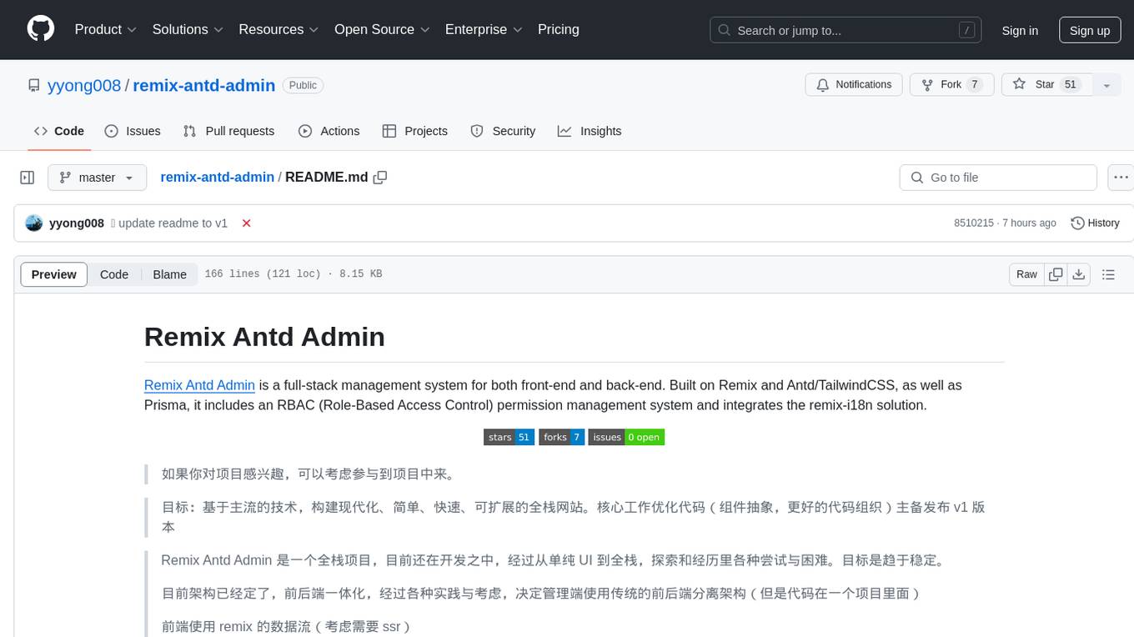Click the stars 51 badge
The width and height of the screenshot is (1134, 637).
click(509, 437)
